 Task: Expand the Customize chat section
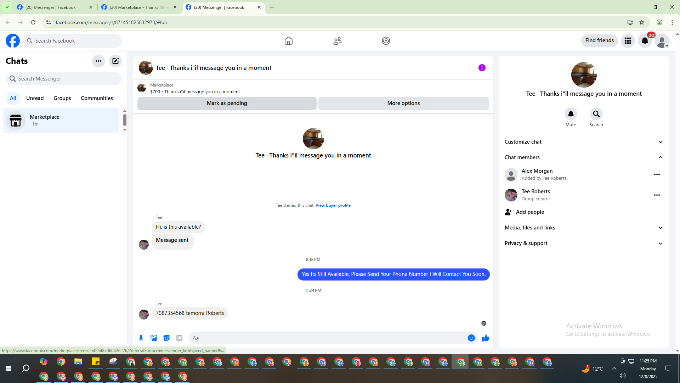click(584, 142)
